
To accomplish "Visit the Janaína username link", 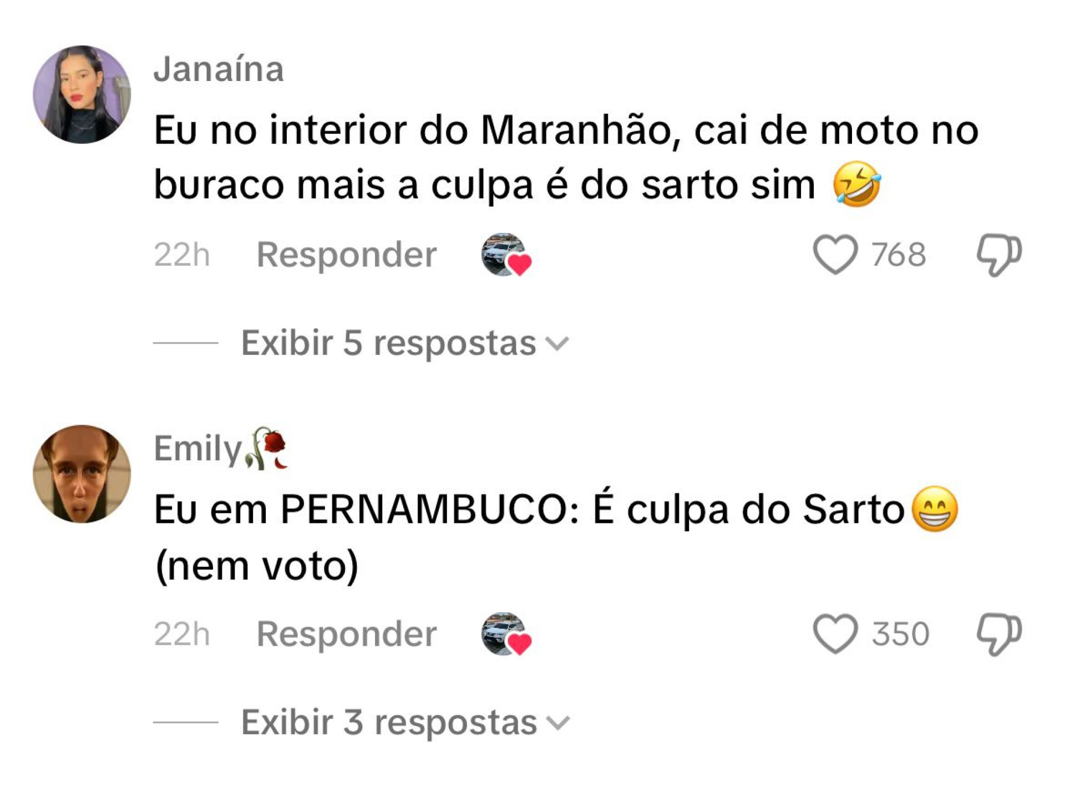I will [x=219, y=69].
